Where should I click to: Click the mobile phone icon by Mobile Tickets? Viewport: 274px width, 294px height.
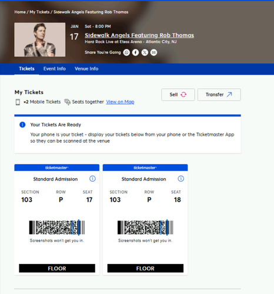click(18, 102)
